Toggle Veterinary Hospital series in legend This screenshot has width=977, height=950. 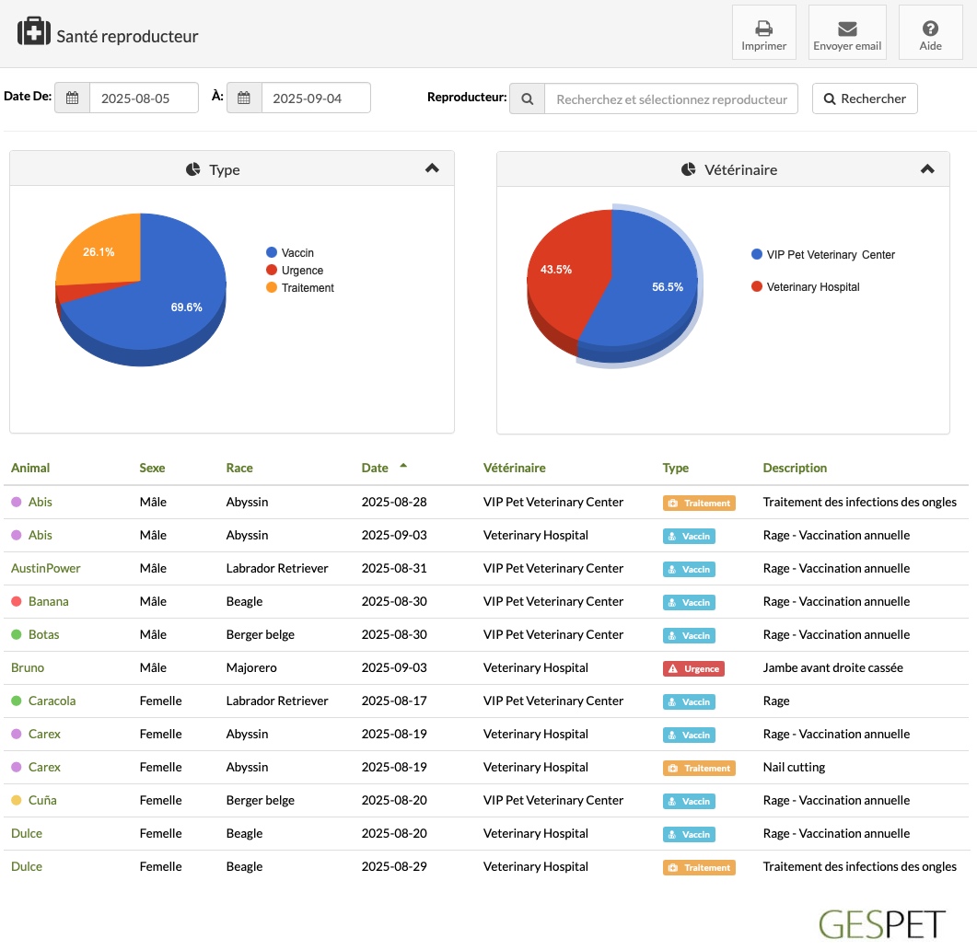(806, 286)
